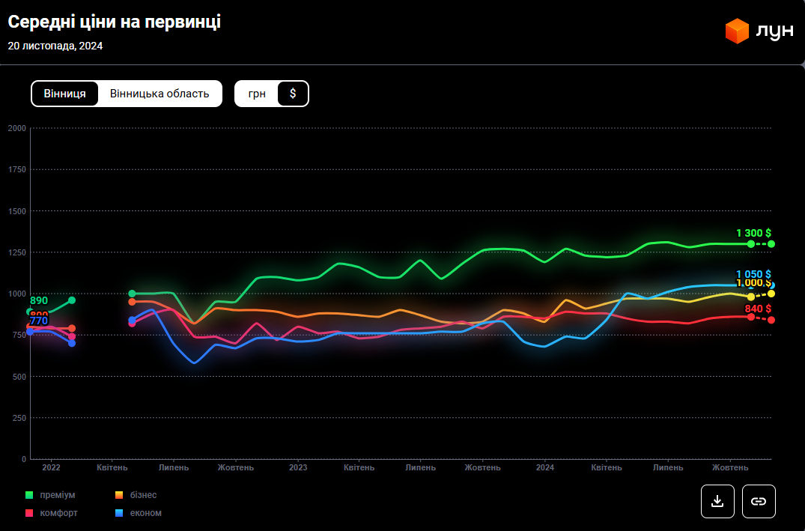Click the 1 050 $ economy price label

(753, 274)
